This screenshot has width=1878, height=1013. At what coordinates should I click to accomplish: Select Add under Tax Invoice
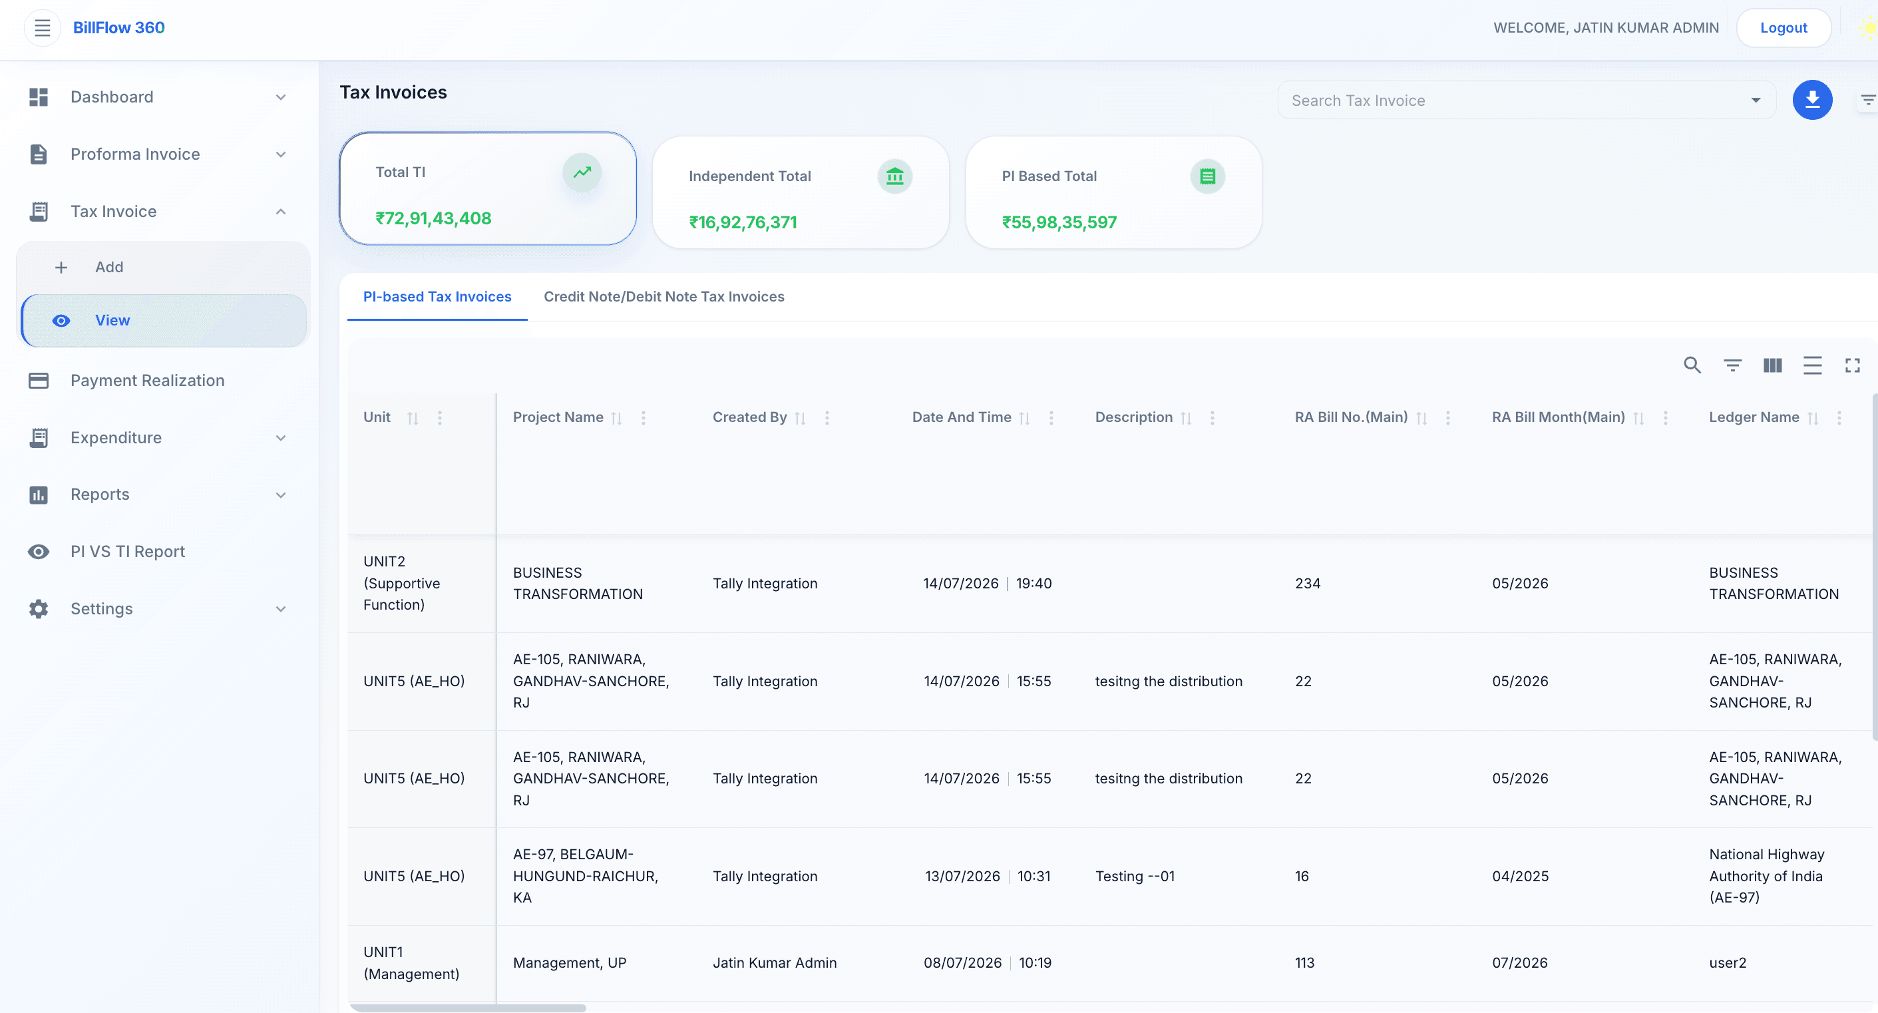(x=163, y=268)
